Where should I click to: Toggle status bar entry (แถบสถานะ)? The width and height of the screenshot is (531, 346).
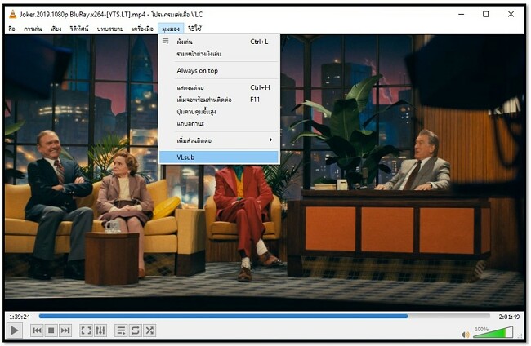(219, 124)
